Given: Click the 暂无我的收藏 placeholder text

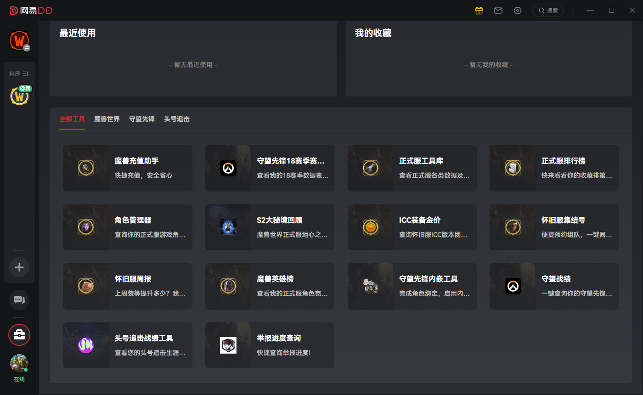Looking at the screenshot, I should point(489,65).
